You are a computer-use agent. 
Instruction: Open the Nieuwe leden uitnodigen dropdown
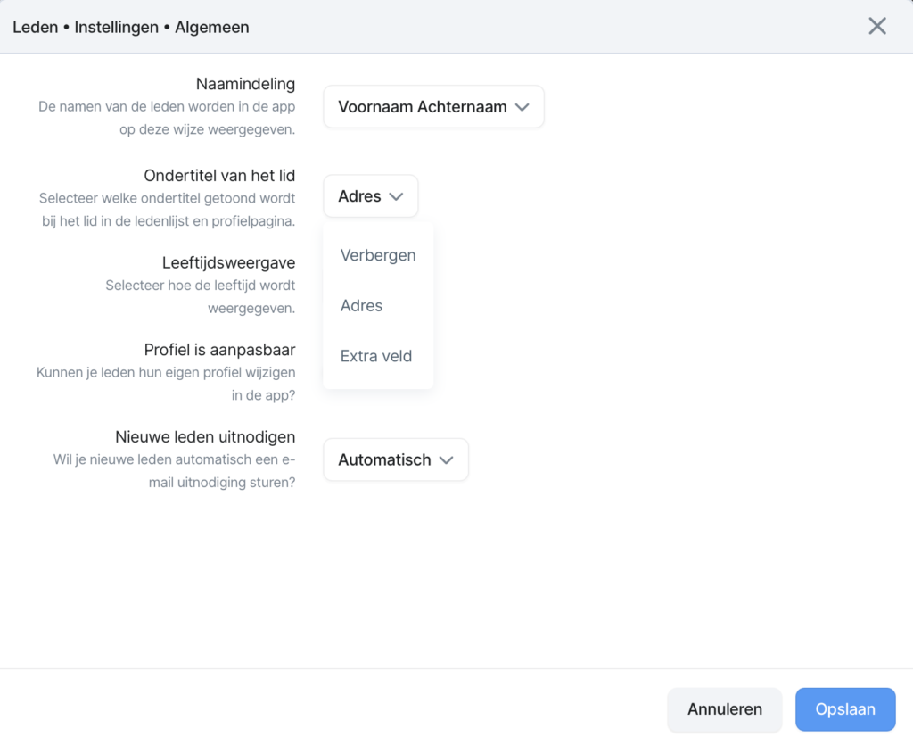[396, 459]
